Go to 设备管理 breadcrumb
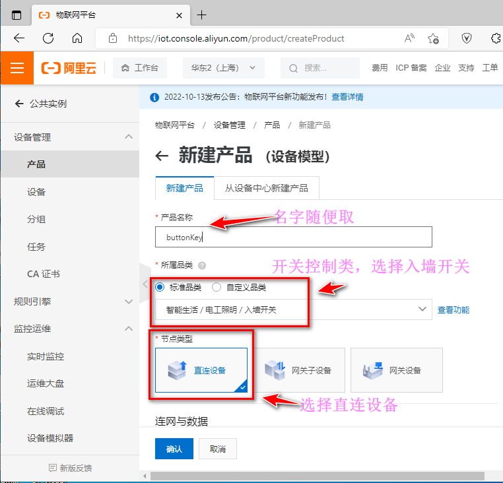Screen dimensions: 503x483 [x=229, y=125]
